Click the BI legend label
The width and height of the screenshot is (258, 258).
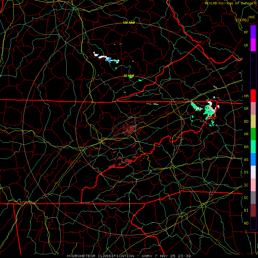[246, 210]
